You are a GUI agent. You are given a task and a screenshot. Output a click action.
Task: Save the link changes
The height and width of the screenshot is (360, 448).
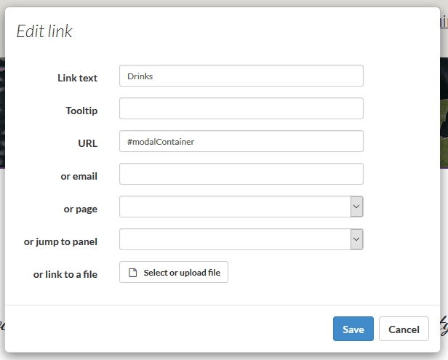click(x=353, y=329)
